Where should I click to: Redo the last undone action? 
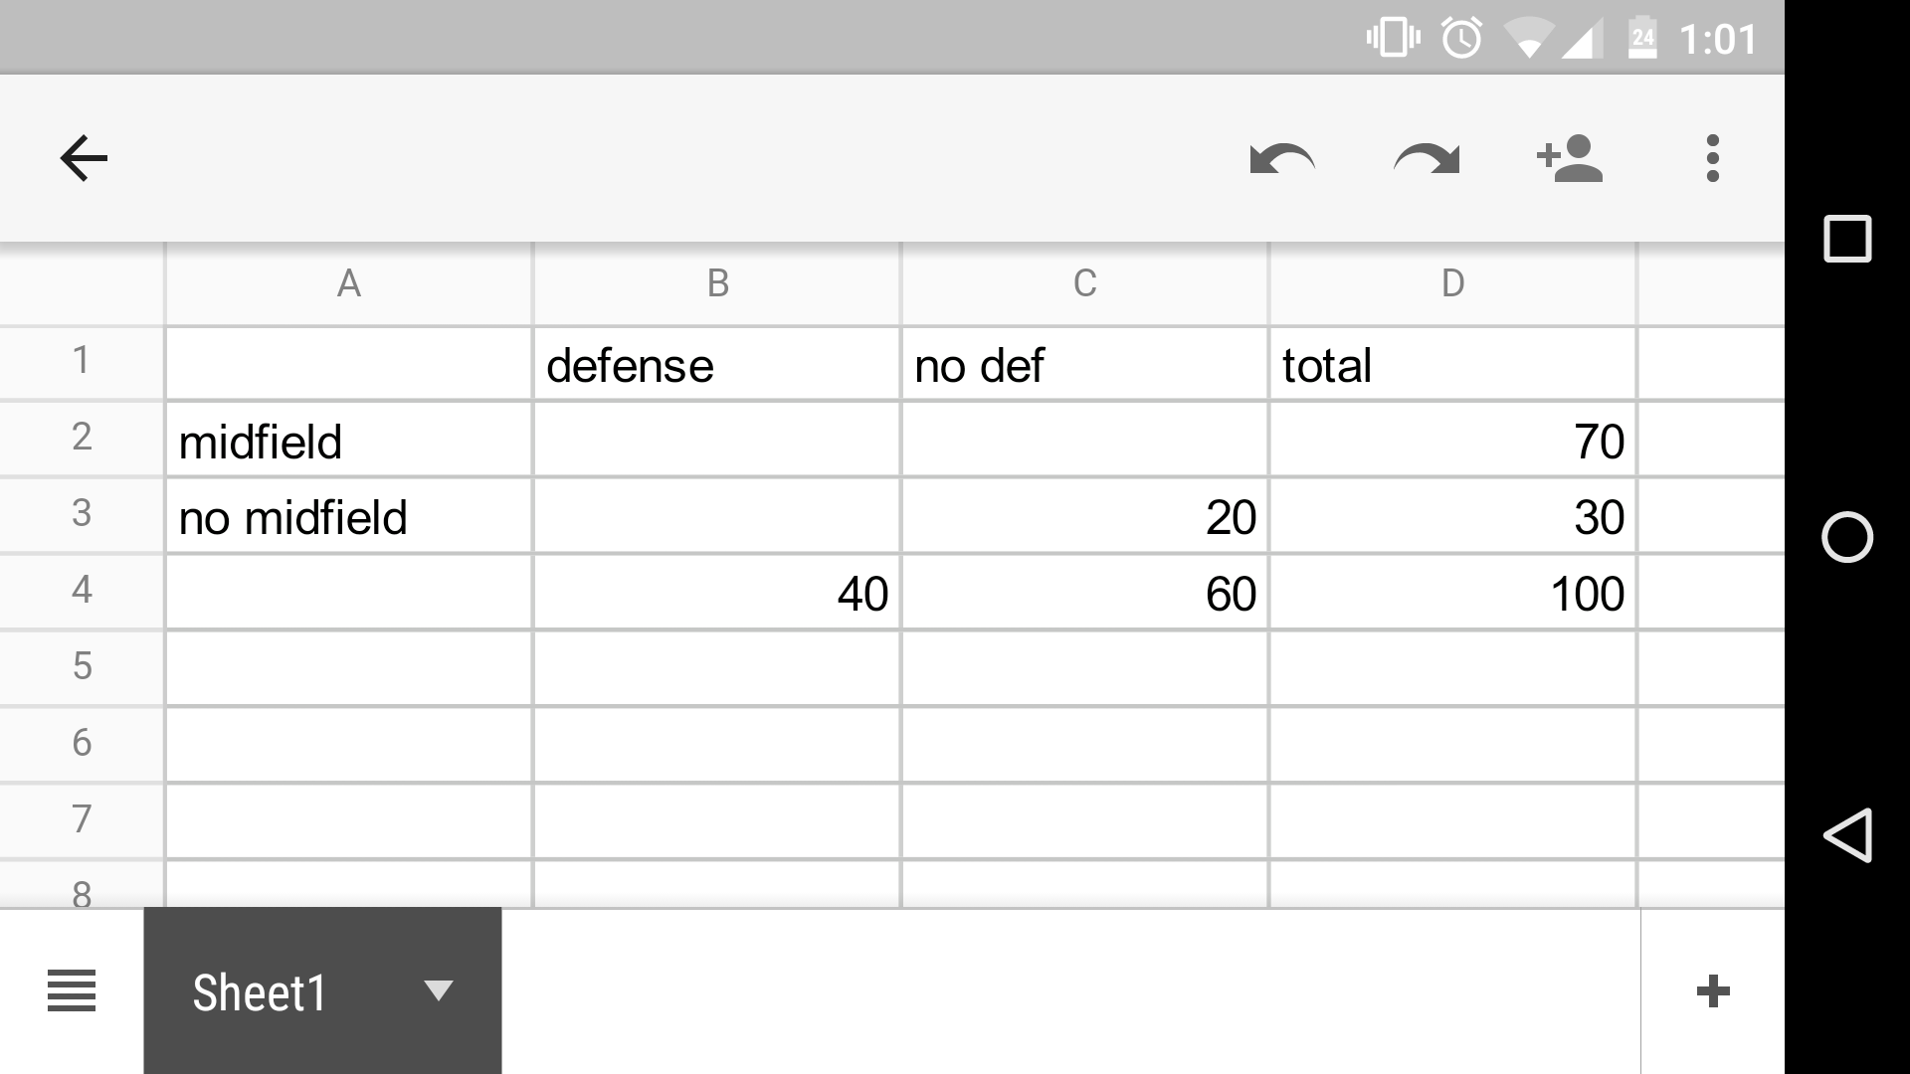[x=1427, y=158]
